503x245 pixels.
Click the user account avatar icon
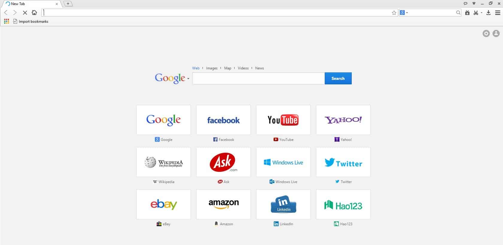[496, 34]
